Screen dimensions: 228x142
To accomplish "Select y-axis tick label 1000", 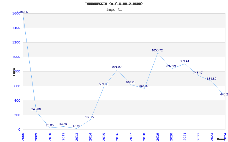I will 16,57.
